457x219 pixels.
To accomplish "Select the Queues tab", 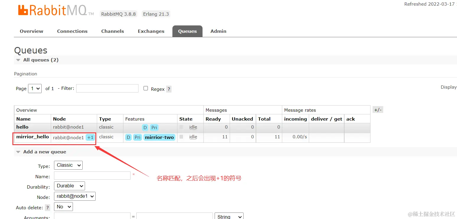I will point(187,31).
